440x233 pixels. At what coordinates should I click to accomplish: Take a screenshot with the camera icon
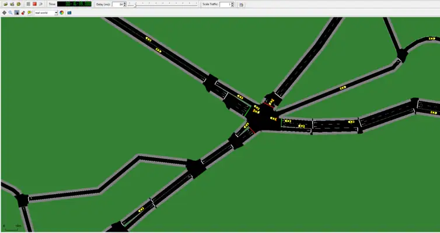(69, 12)
